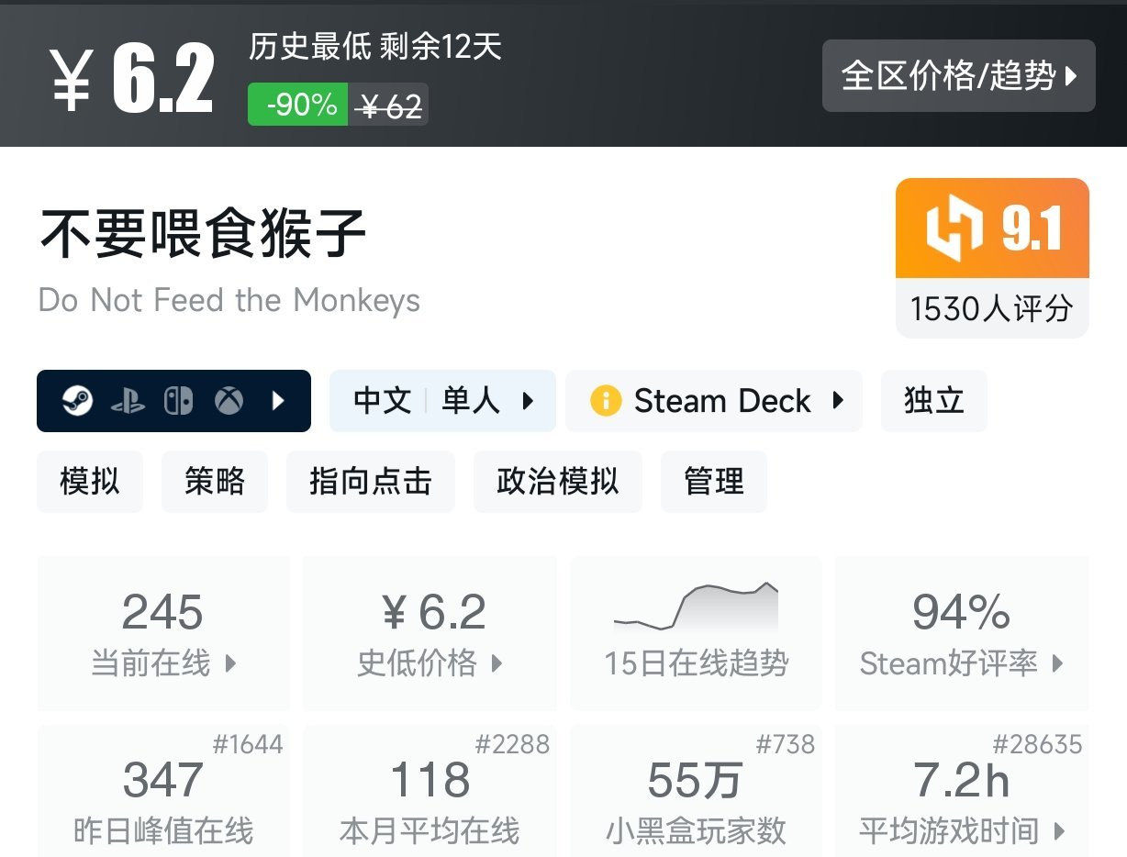Click the yellow Steam Deck info icon
The image size is (1127, 857).
point(606,401)
